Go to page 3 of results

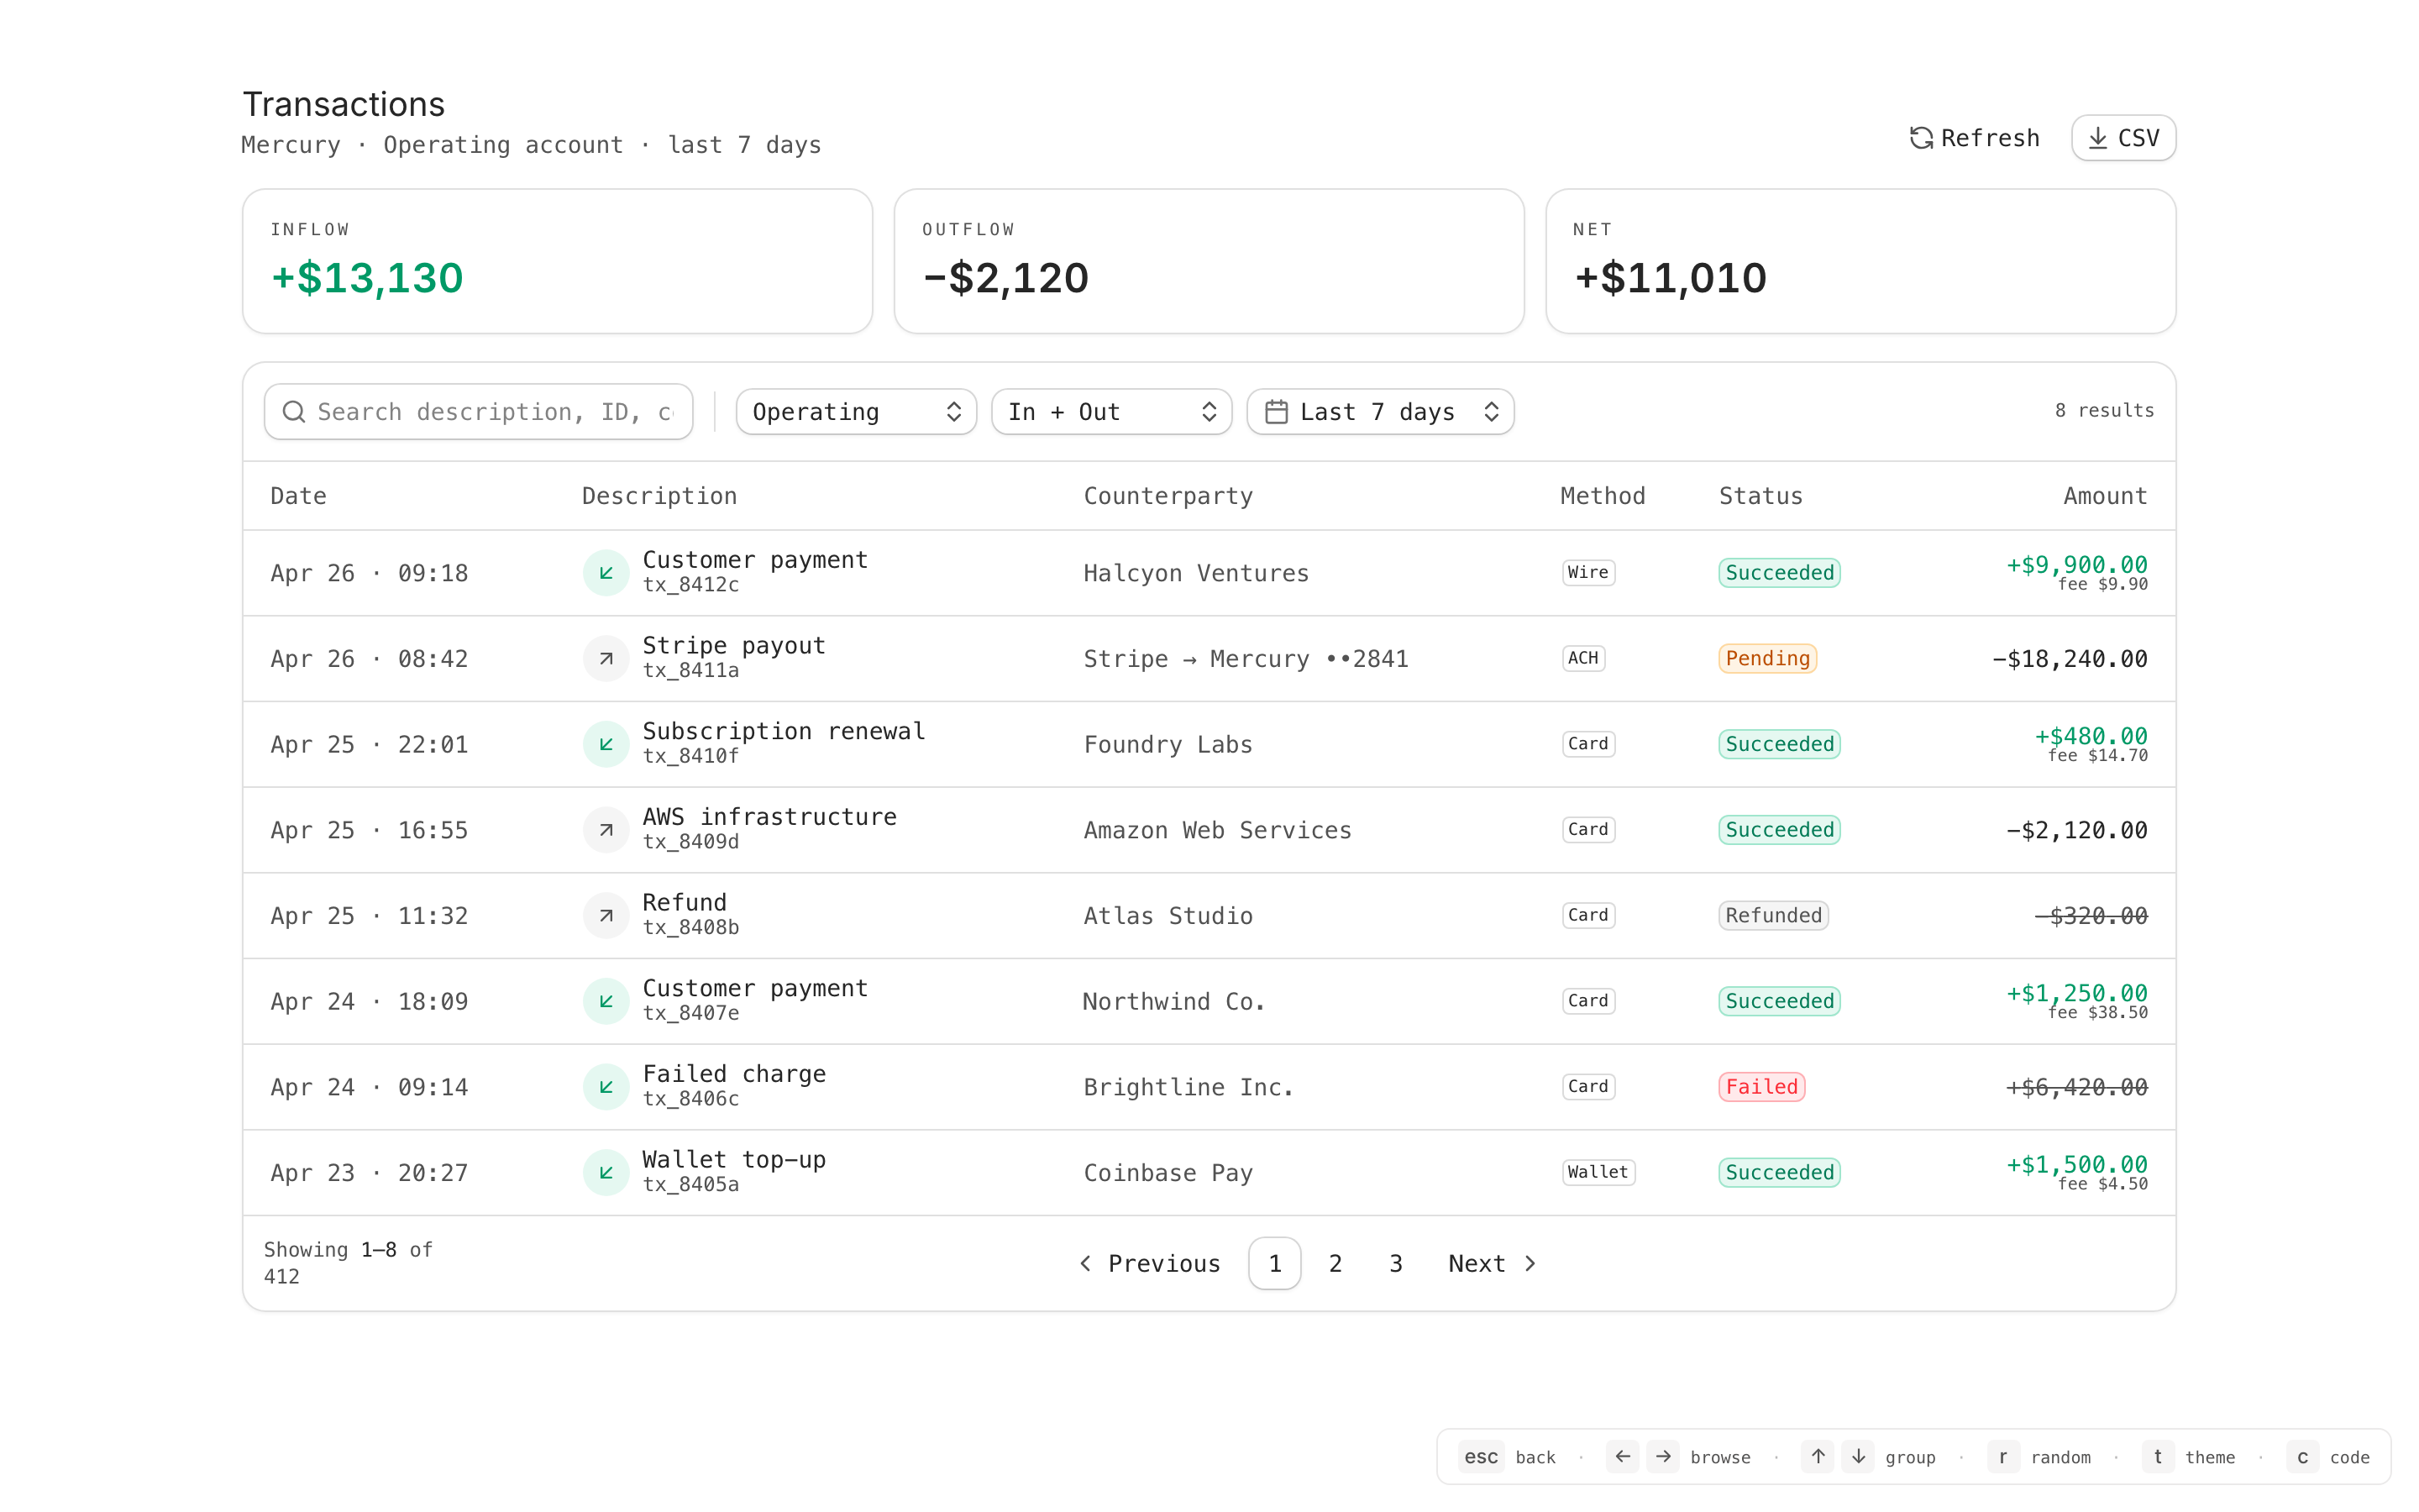click(x=1395, y=1263)
